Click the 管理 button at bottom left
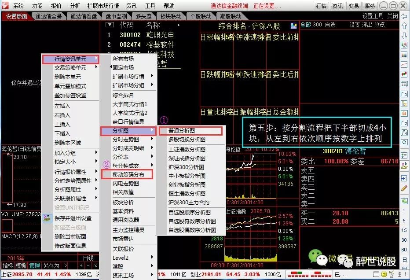This screenshot has width=410, height=280. coord(34,266)
